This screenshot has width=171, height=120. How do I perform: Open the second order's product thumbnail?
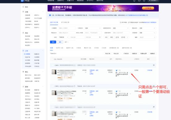pyautogui.click(x=54, y=93)
